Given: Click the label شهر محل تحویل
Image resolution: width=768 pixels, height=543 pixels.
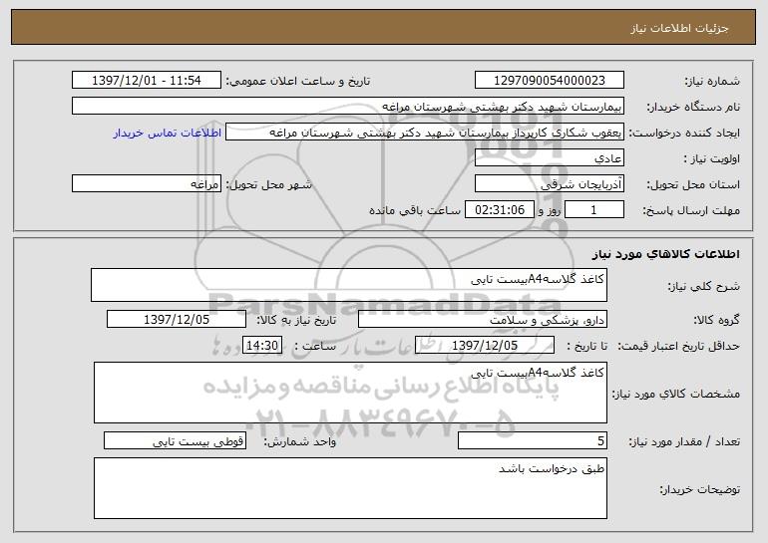Looking at the screenshot, I should click(269, 185).
